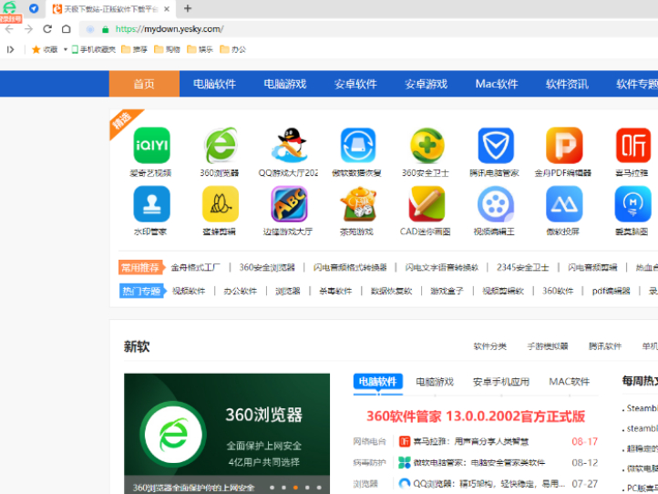Image resolution: width=658 pixels, height=494 pixels.
Task: Open the 360安全浏览器 recommended link
Action: pos(267,267)
